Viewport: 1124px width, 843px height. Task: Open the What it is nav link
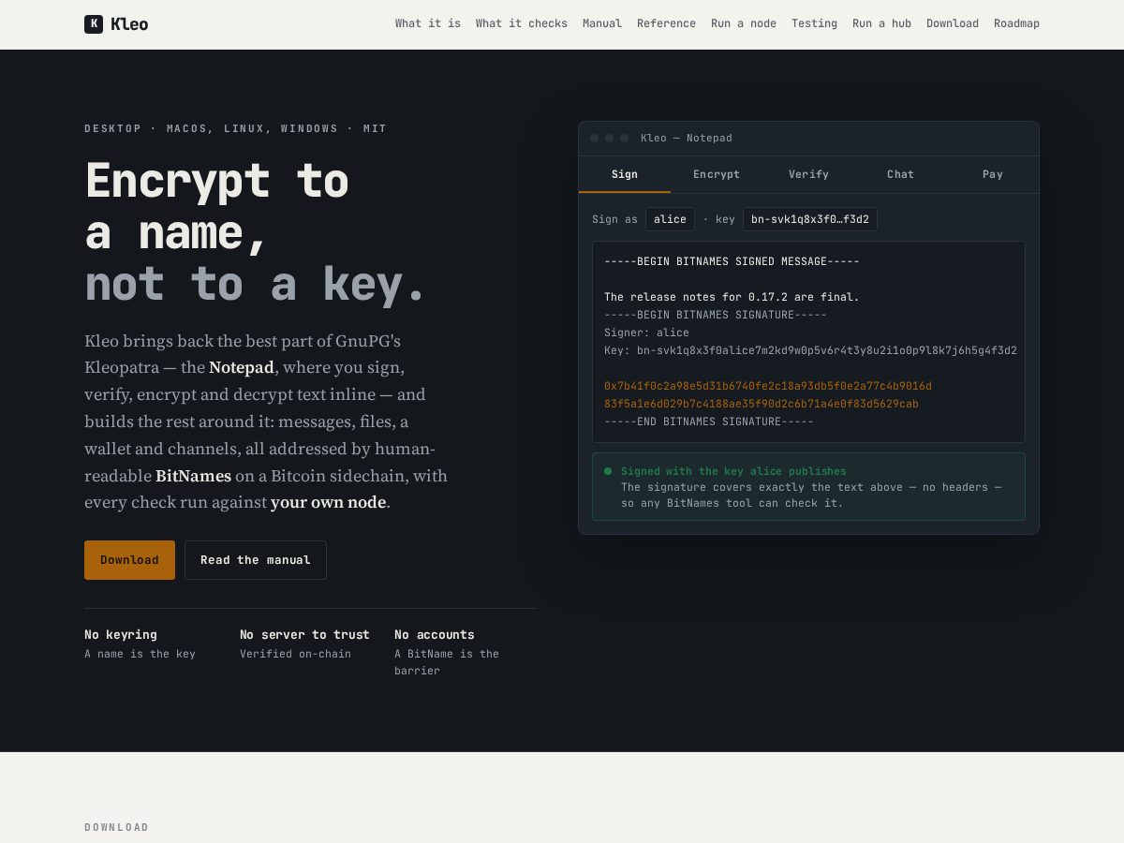428,23
